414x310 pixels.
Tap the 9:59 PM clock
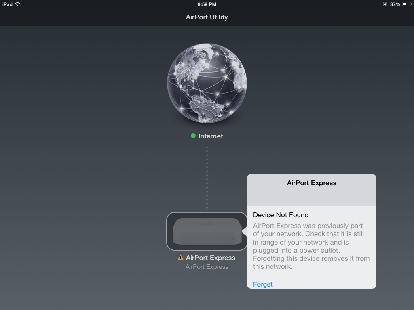pos(207,4)
